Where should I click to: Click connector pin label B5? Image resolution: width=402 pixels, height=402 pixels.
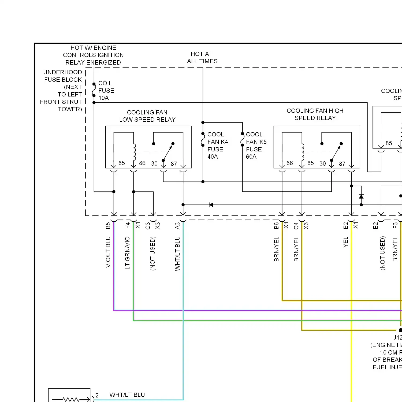point(108,226)
